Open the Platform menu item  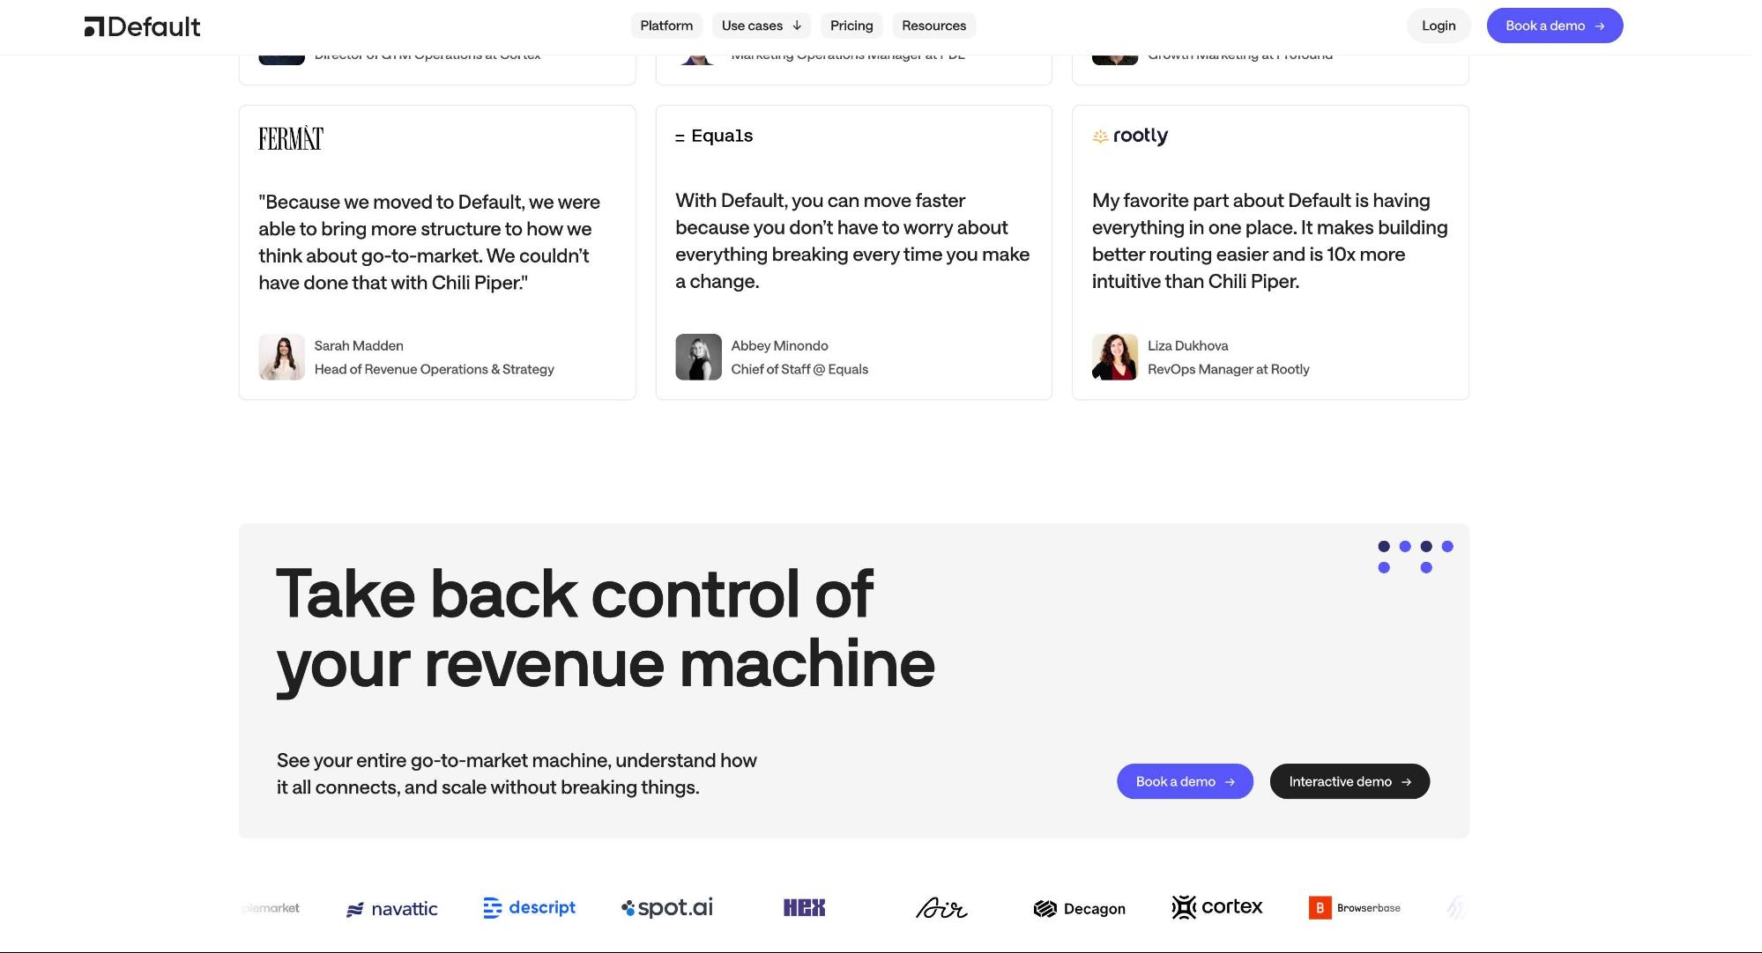point(666,26)
